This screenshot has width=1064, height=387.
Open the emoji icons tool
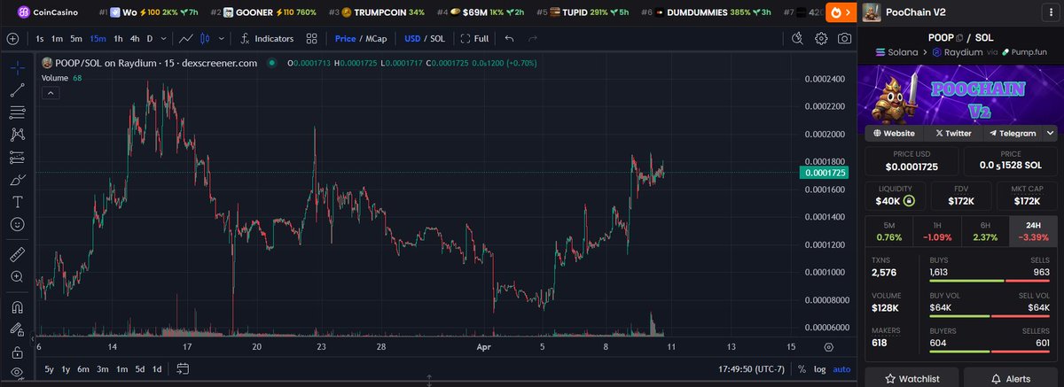[17, 224]
